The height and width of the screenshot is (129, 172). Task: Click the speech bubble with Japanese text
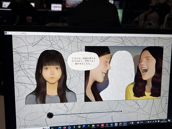(83, 61)
